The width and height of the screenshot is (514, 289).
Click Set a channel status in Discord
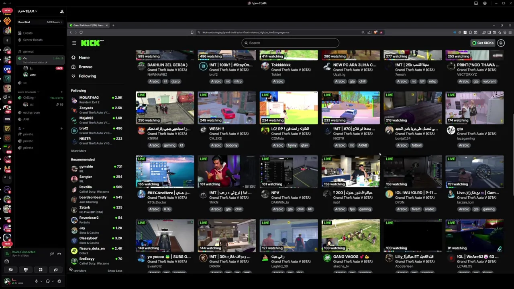click(35, 62)
